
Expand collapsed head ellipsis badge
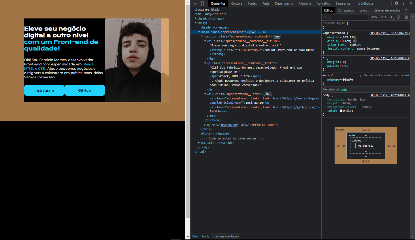coord(210,18)
